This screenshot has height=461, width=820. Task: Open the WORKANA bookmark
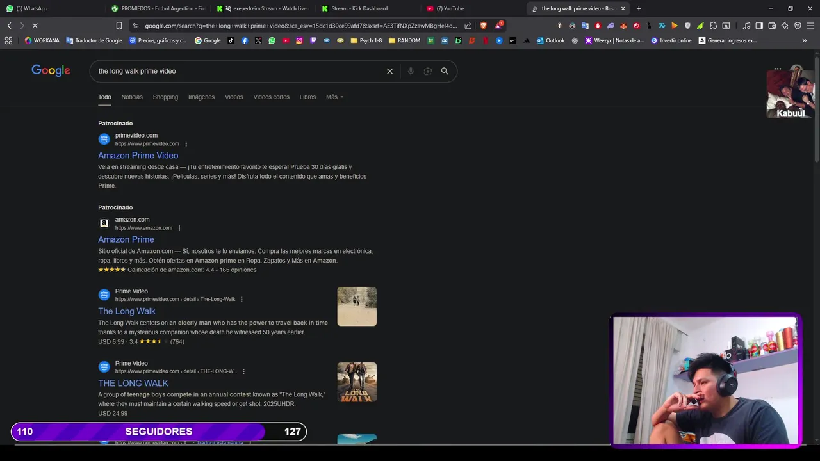[x=42, y=40]
